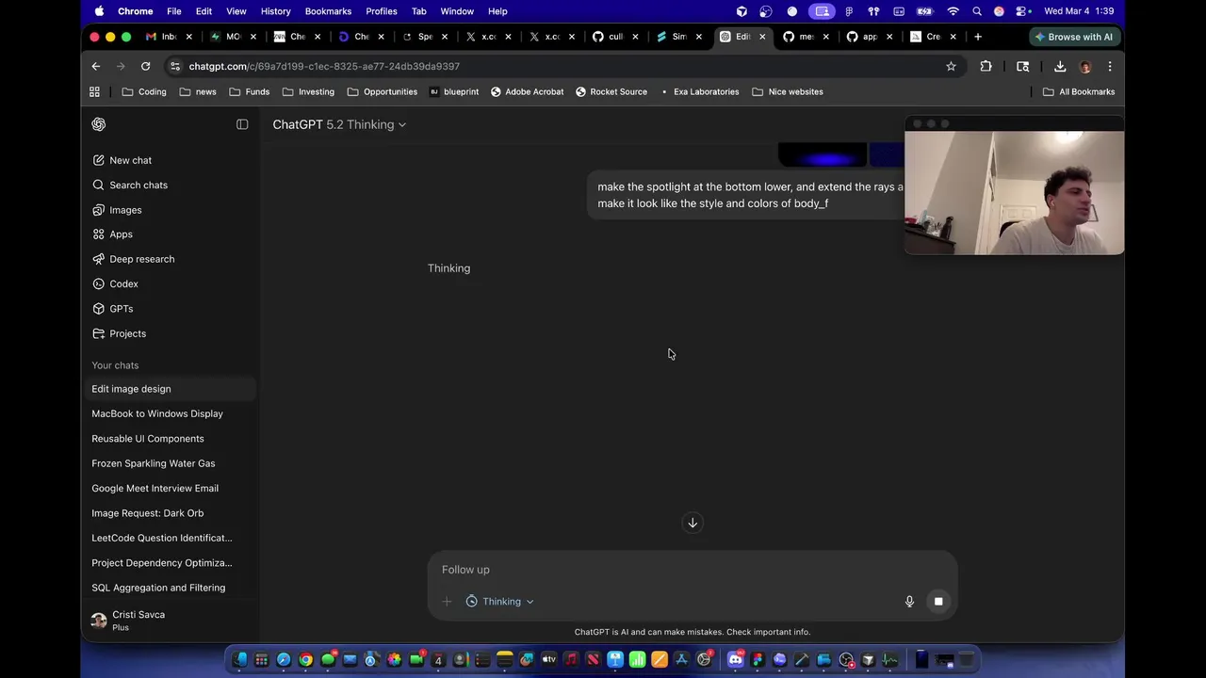Open the Opportunities bookmarks folder

point(382,91)
